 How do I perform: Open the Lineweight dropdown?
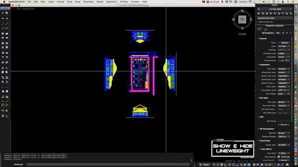(x=284, y=57)
